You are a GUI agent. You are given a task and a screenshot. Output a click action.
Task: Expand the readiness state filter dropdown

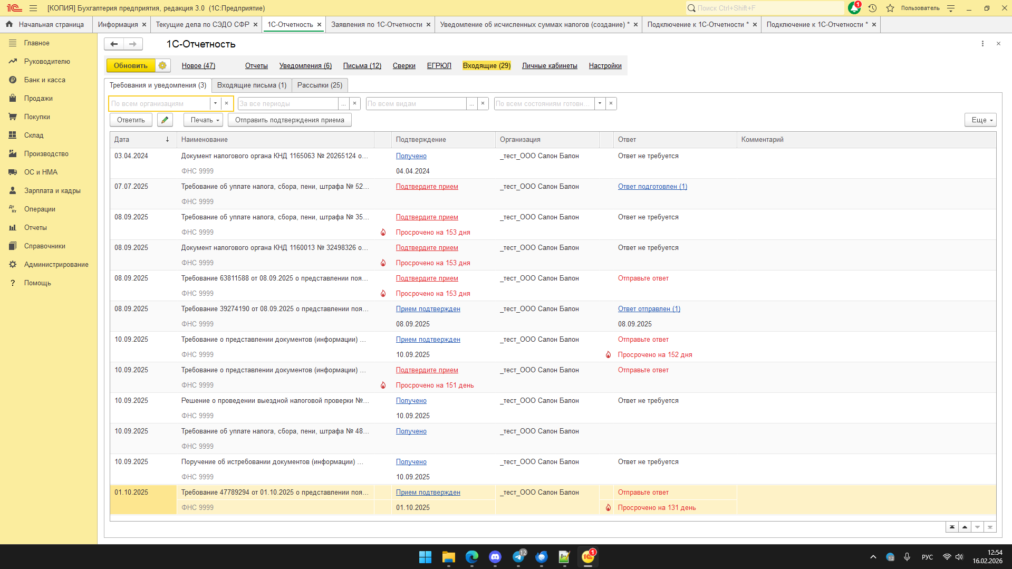[600, 103]
